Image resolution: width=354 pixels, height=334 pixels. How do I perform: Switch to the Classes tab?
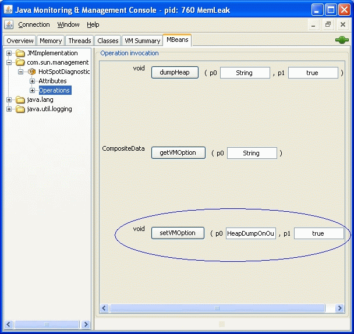pyautogui.click(x=108, y=41)
